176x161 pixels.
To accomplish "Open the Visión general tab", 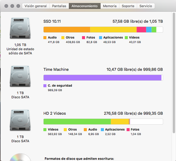I will 36,6.
